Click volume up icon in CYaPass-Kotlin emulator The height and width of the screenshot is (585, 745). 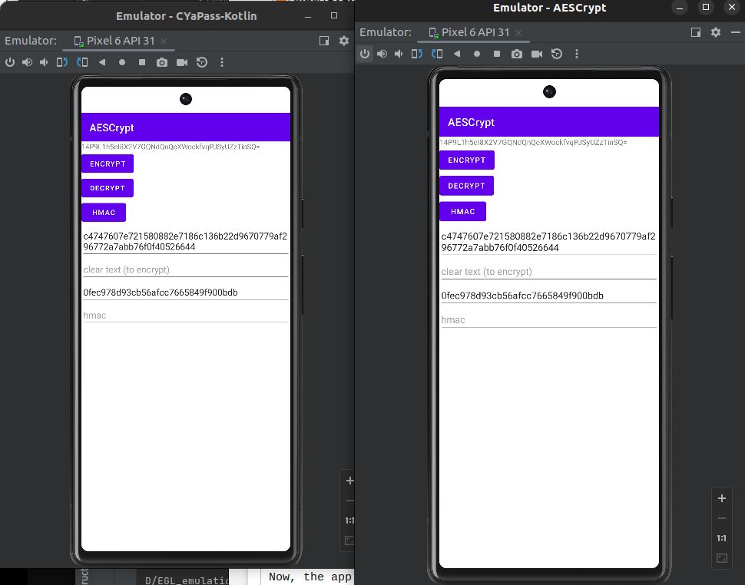pyautogui.click(x=27, y=62)
